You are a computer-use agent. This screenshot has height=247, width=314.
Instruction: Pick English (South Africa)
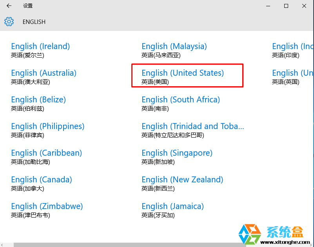coord(181,103)
